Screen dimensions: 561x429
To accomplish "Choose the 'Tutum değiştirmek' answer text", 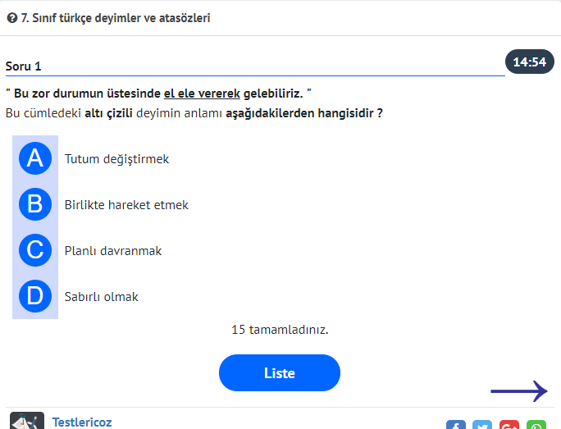I will click(116, 159).
